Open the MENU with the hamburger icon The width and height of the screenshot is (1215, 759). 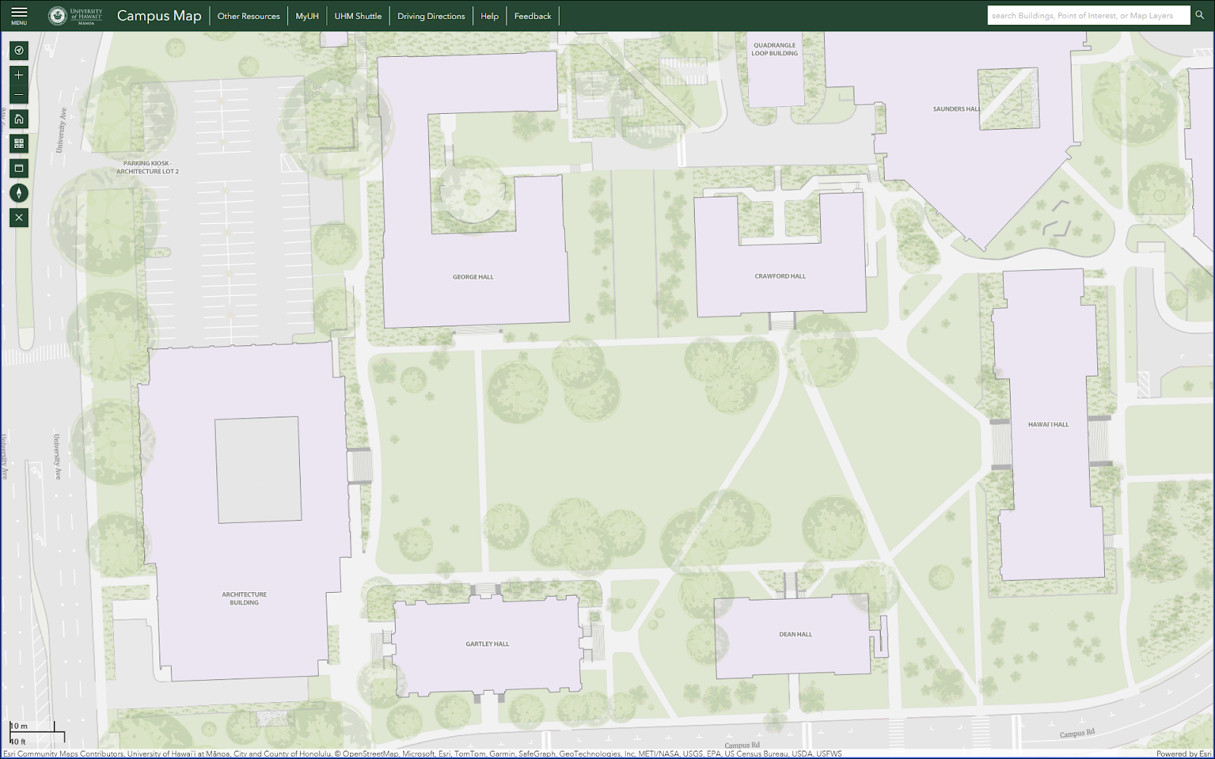18,14
